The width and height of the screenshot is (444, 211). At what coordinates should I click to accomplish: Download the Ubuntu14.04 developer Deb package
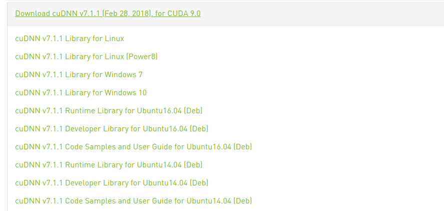tap(112, 183)
